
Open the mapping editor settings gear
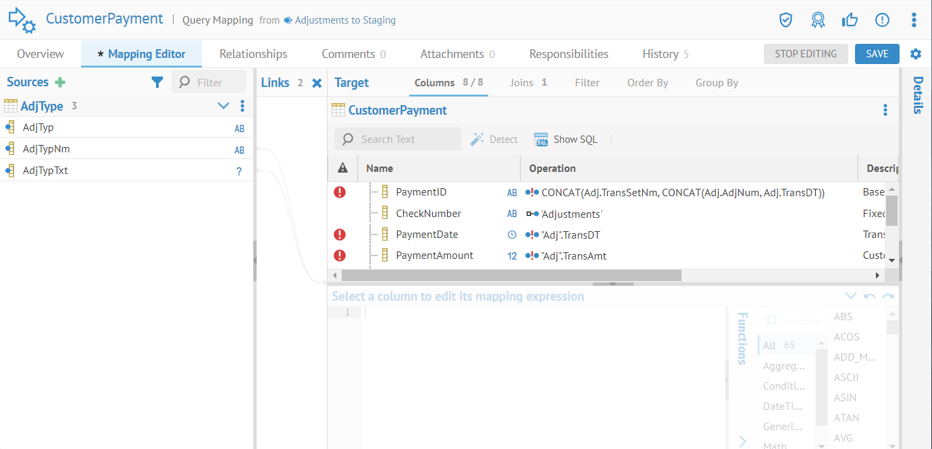[916, 54]
